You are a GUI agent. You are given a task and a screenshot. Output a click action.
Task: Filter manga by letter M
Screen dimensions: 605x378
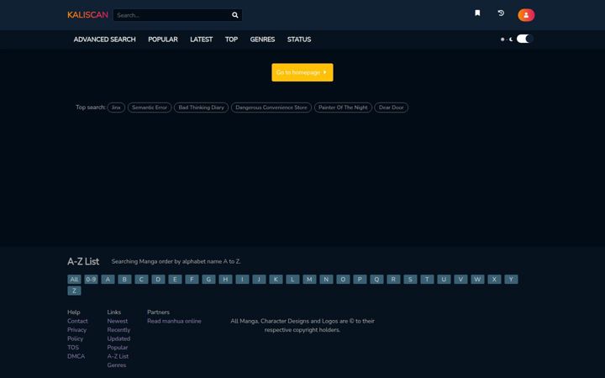309,279
